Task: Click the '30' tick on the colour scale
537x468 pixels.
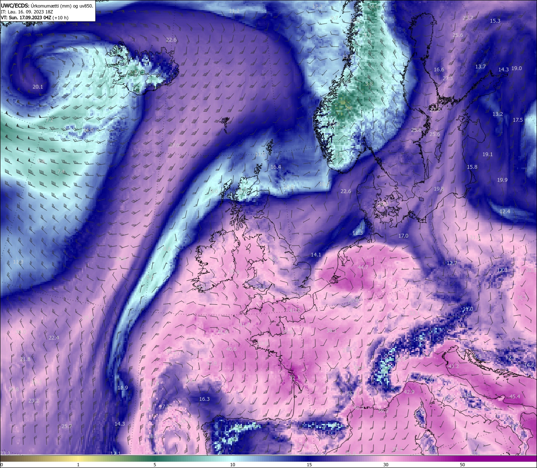Action: 386,465
